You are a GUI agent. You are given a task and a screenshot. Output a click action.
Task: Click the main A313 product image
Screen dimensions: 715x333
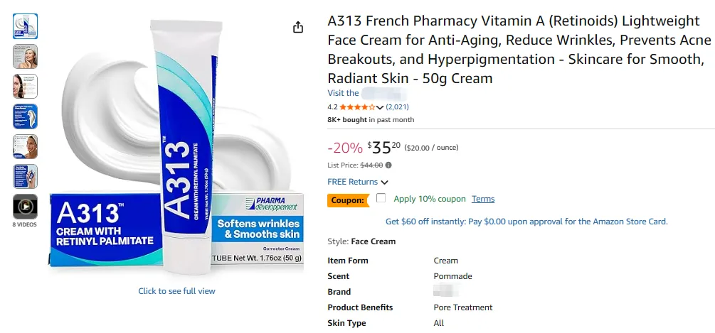click(176, 149)
